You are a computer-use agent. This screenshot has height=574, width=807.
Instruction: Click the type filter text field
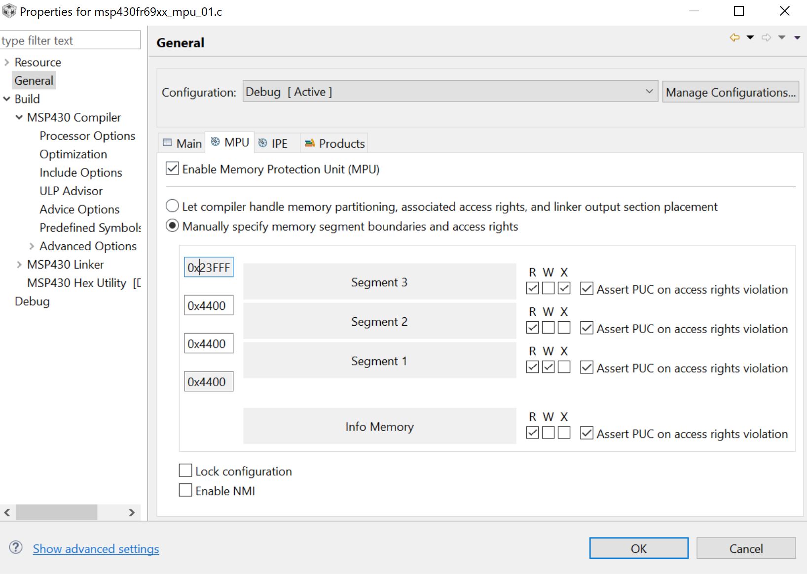(70, 40)
